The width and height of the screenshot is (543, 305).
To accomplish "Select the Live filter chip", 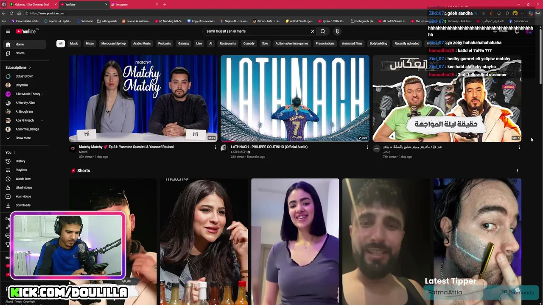I will coord(199,43).
